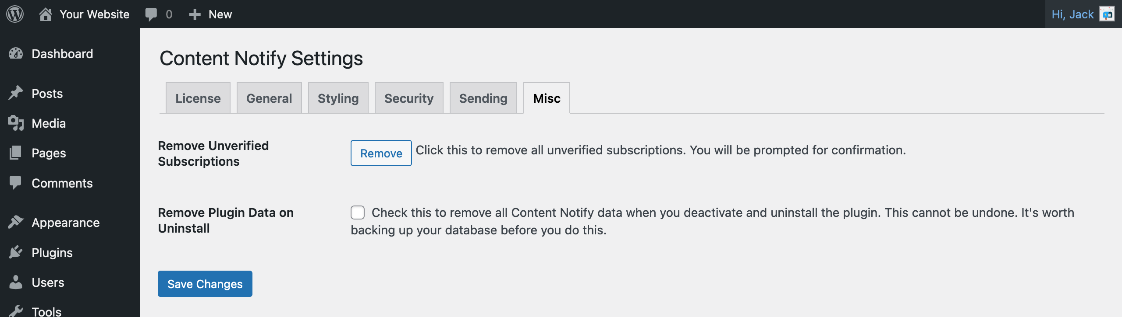The height and width of the screenshot is (317, 1122).
Task: Click Jack's user avatar thumbnail
Action: point(1107,14)
